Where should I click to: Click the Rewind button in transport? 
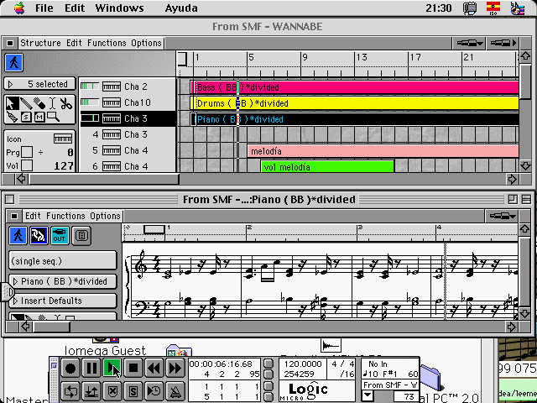[x=154, y=369]
